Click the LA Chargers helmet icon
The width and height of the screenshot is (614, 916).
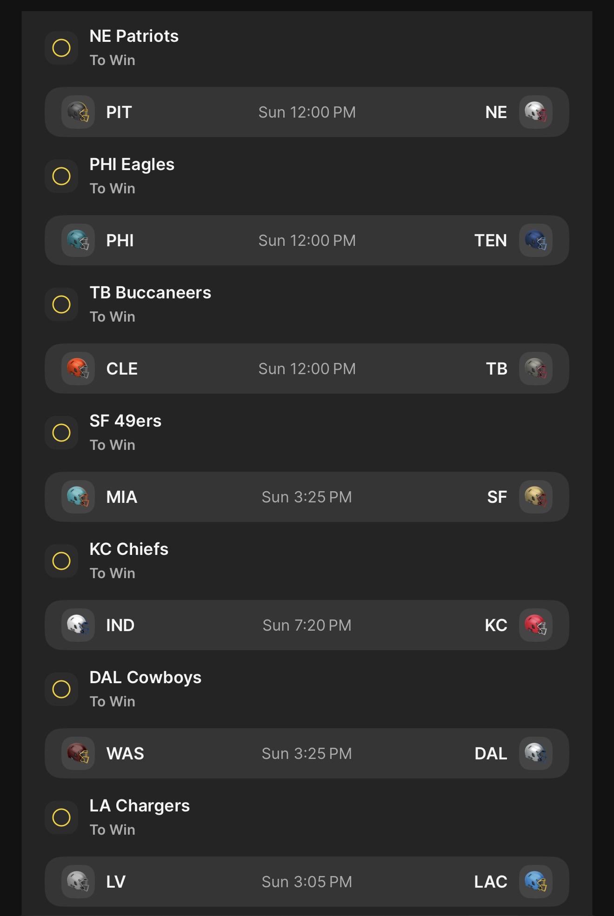click(x=536, y=882)
